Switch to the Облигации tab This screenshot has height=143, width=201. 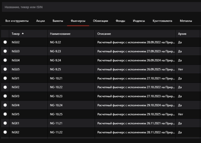(x=101, y=21)
